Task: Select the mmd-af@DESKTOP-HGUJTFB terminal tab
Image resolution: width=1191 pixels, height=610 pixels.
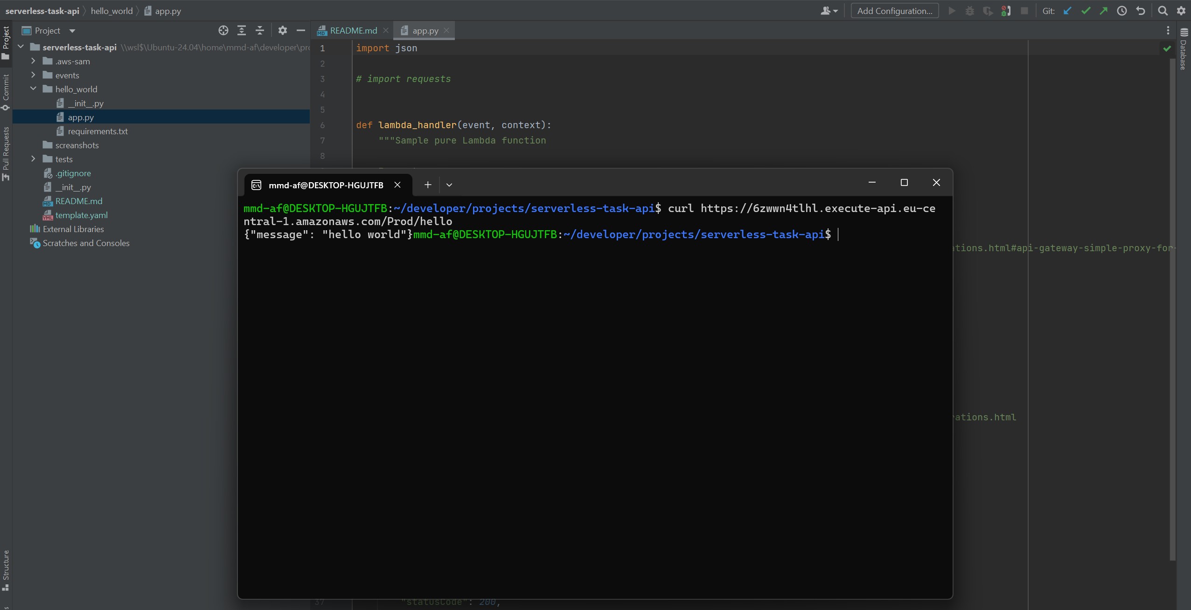Action: [x=326, y=185]
